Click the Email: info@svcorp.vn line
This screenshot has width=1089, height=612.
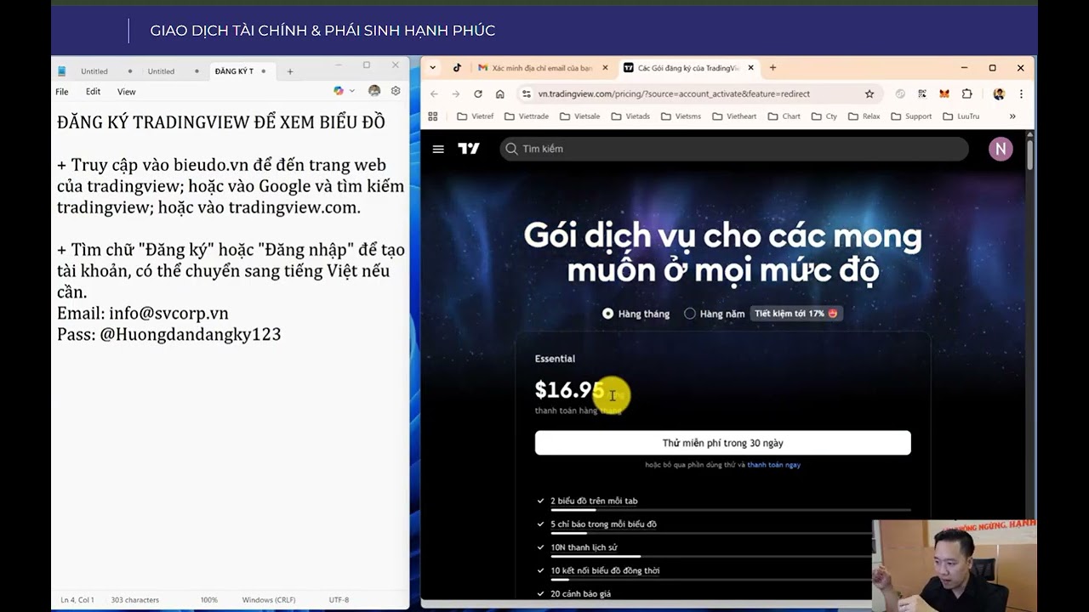point(143,314)
